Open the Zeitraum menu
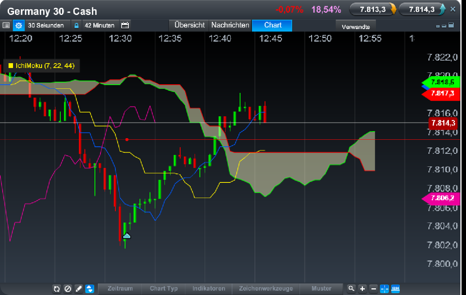This screenshot has height=295, width=466. pos(120,288)
